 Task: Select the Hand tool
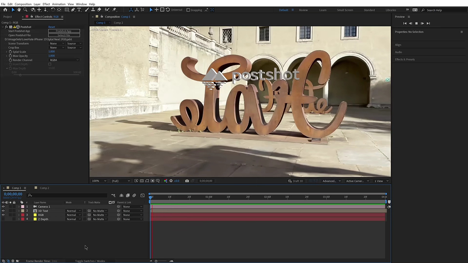point(19,10)
